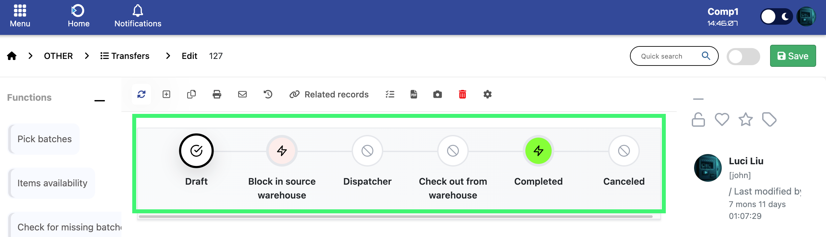
Task: Open Notifications in the top bar
Action: 138,16
